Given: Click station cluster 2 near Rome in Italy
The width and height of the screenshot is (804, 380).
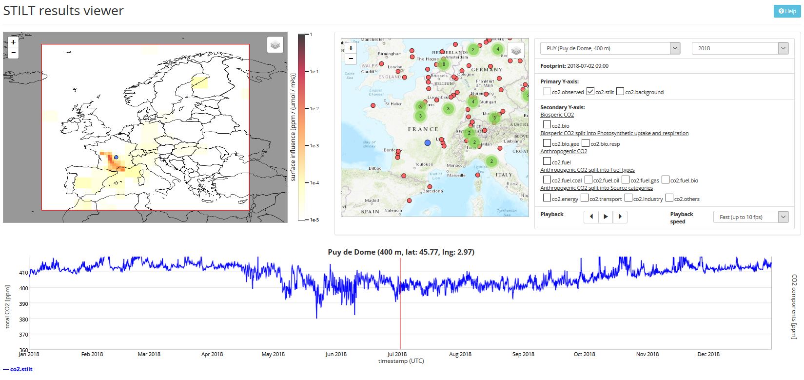Looking at the screenshot, I should pos(491,161).
